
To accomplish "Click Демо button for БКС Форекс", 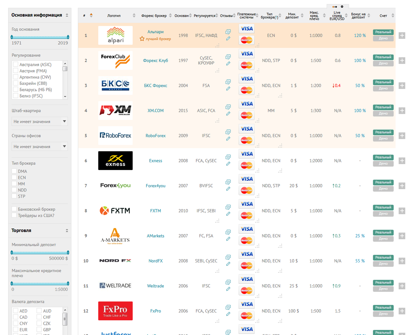I will point(383,89).
